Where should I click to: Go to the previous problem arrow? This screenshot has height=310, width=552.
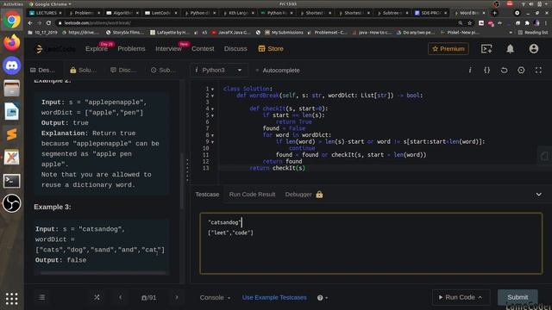pyautogui.click(x=121, y=298)
